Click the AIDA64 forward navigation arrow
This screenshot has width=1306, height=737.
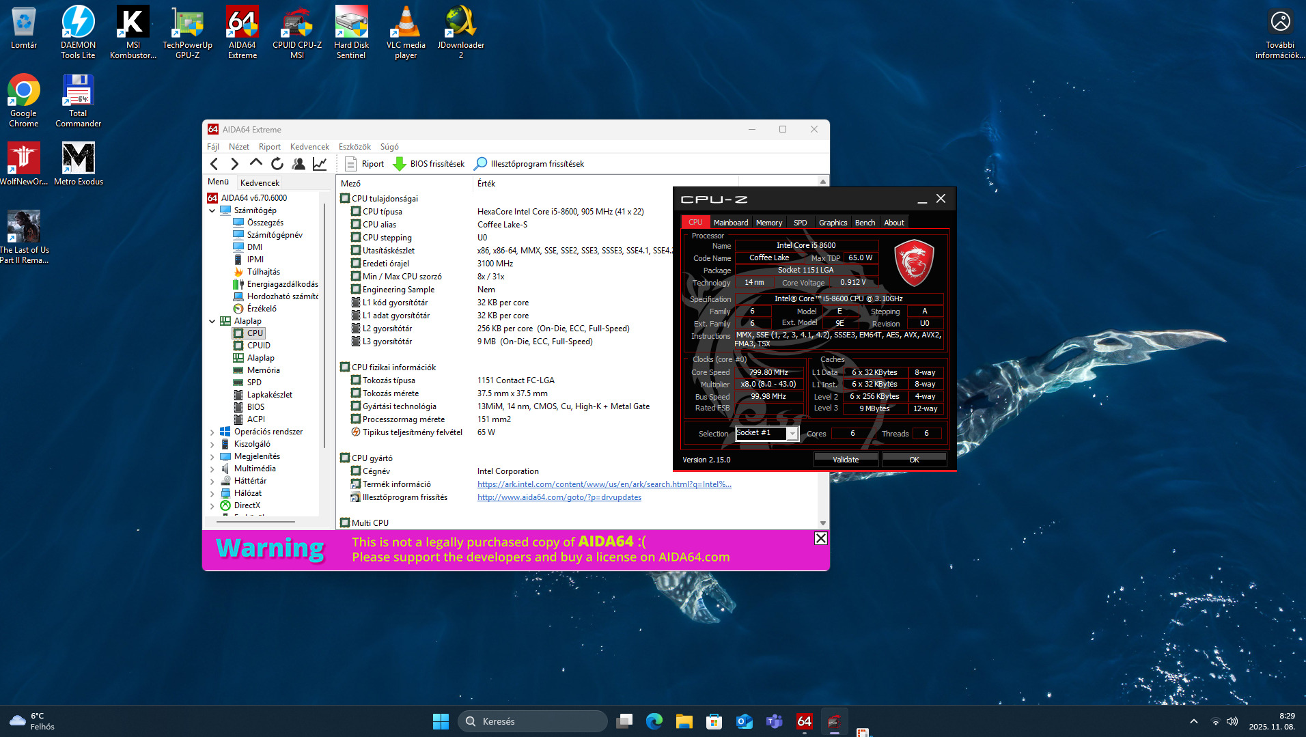[235, 164]
